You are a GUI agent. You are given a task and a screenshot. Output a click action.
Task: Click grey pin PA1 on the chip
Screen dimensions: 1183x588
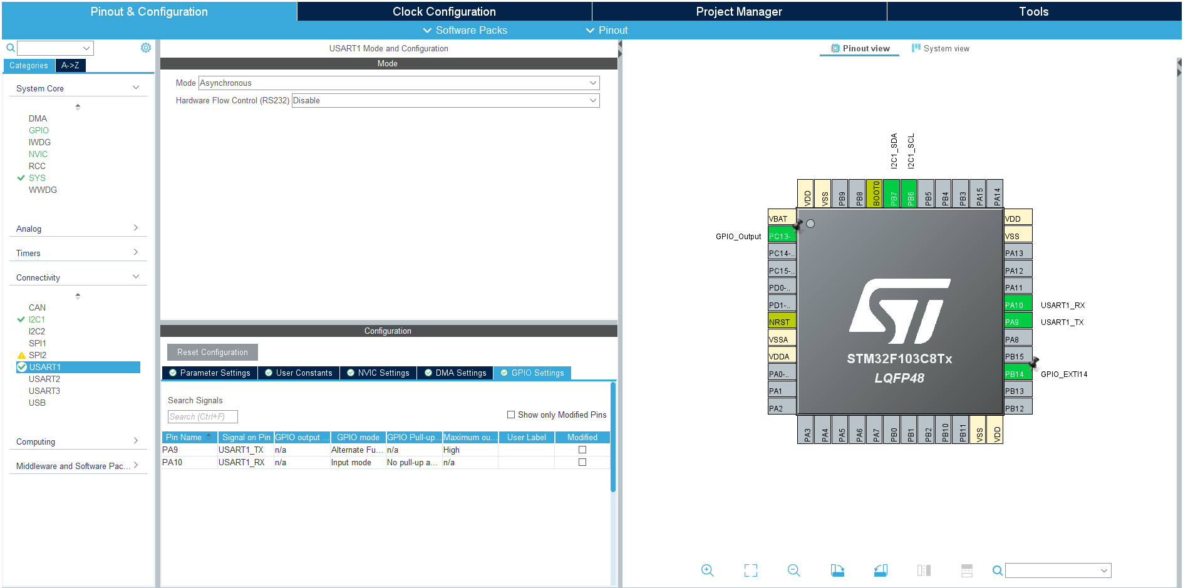pyautogui.click(x=782, y=391)
